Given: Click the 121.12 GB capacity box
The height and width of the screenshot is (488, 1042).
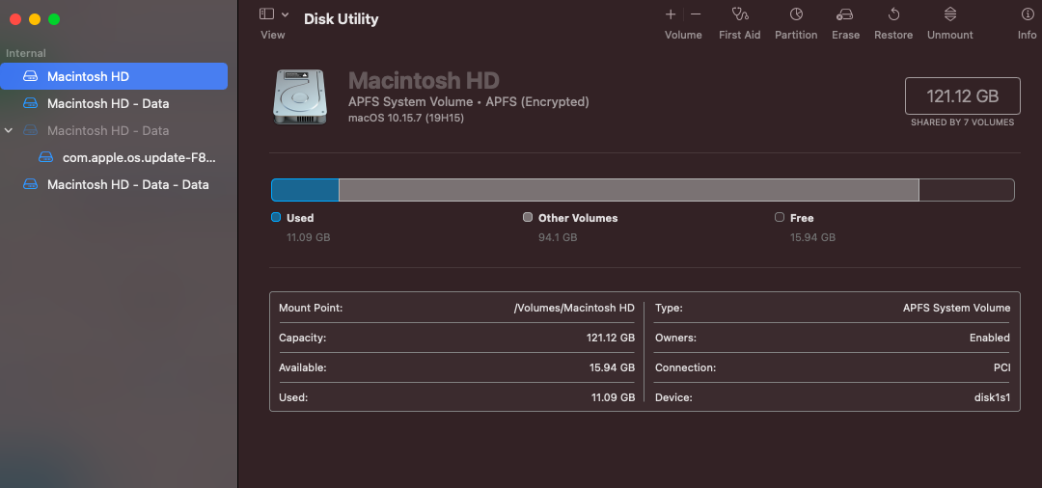Looking at the screenshot, I should pyautogui.click(x=962, y=96).
